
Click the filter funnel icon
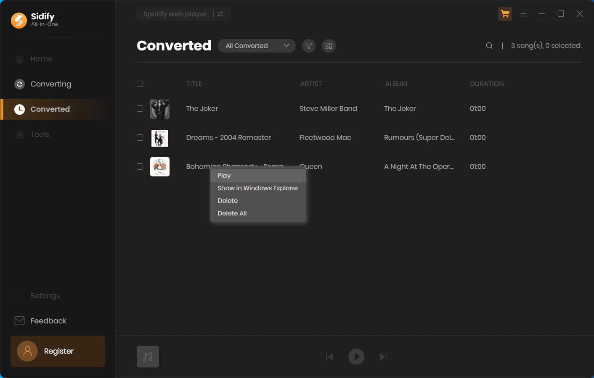[x=309, y=46]
